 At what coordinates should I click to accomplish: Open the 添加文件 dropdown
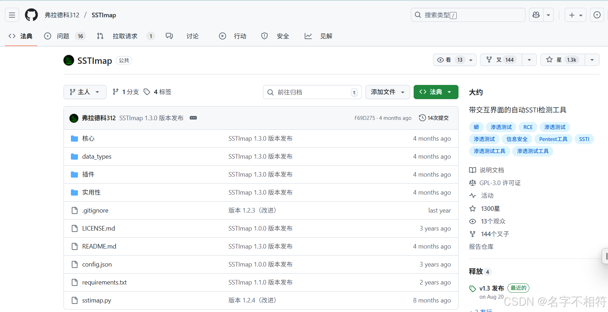click(388, 92)
